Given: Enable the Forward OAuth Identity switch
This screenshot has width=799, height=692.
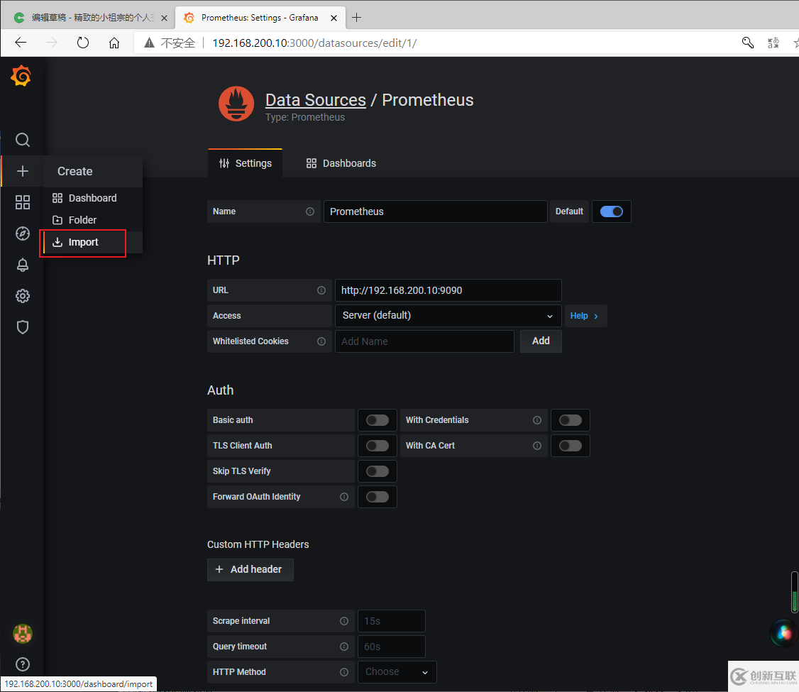Looking at the screenshot, I should [377, 497].
